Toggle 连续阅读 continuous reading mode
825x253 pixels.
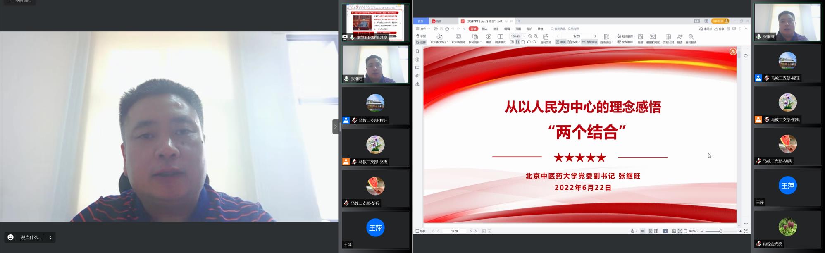tap(589, 42)
